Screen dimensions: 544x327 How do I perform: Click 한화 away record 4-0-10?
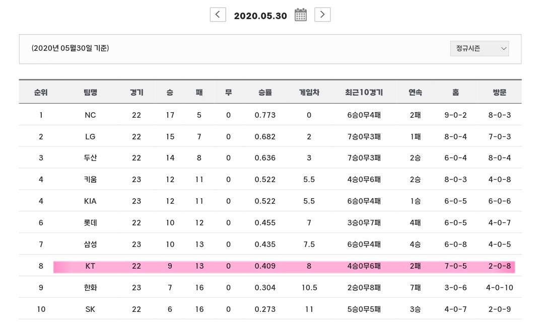coord(500,288)
